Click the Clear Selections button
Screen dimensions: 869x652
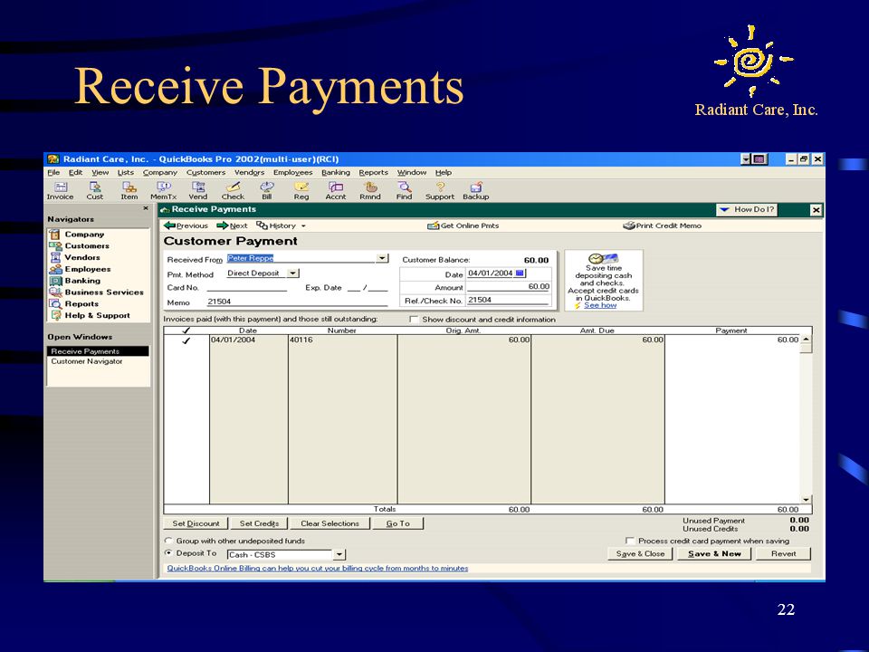(x=329, y=523)
